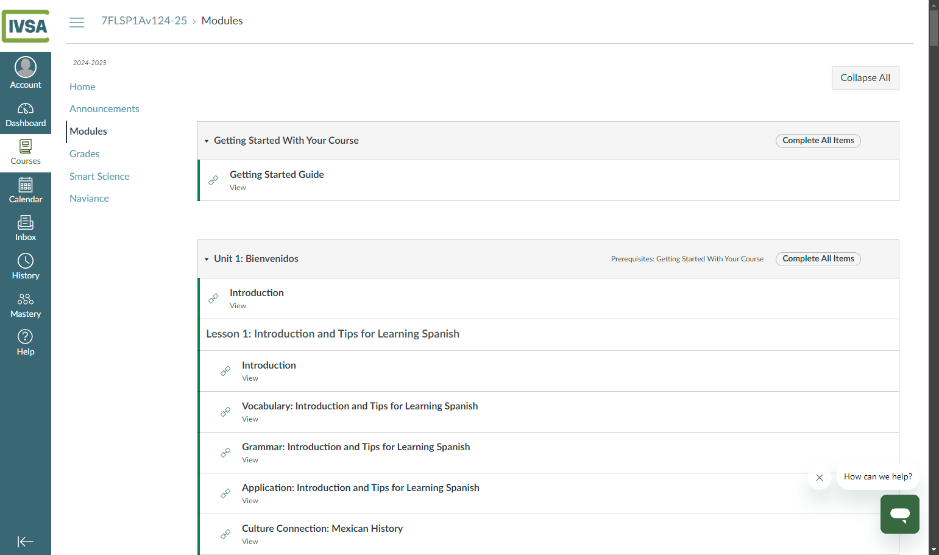This screenshot has height=555, width=939.
Task: Click the scrollbar down arrow
Action: click(x=934, y=550)
